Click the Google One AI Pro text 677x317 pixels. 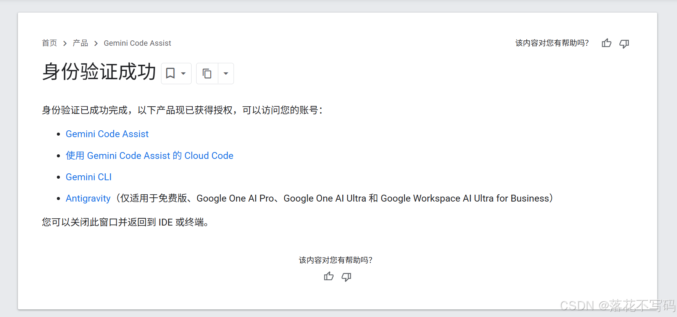pyautogui.click(x=235, y=199)
